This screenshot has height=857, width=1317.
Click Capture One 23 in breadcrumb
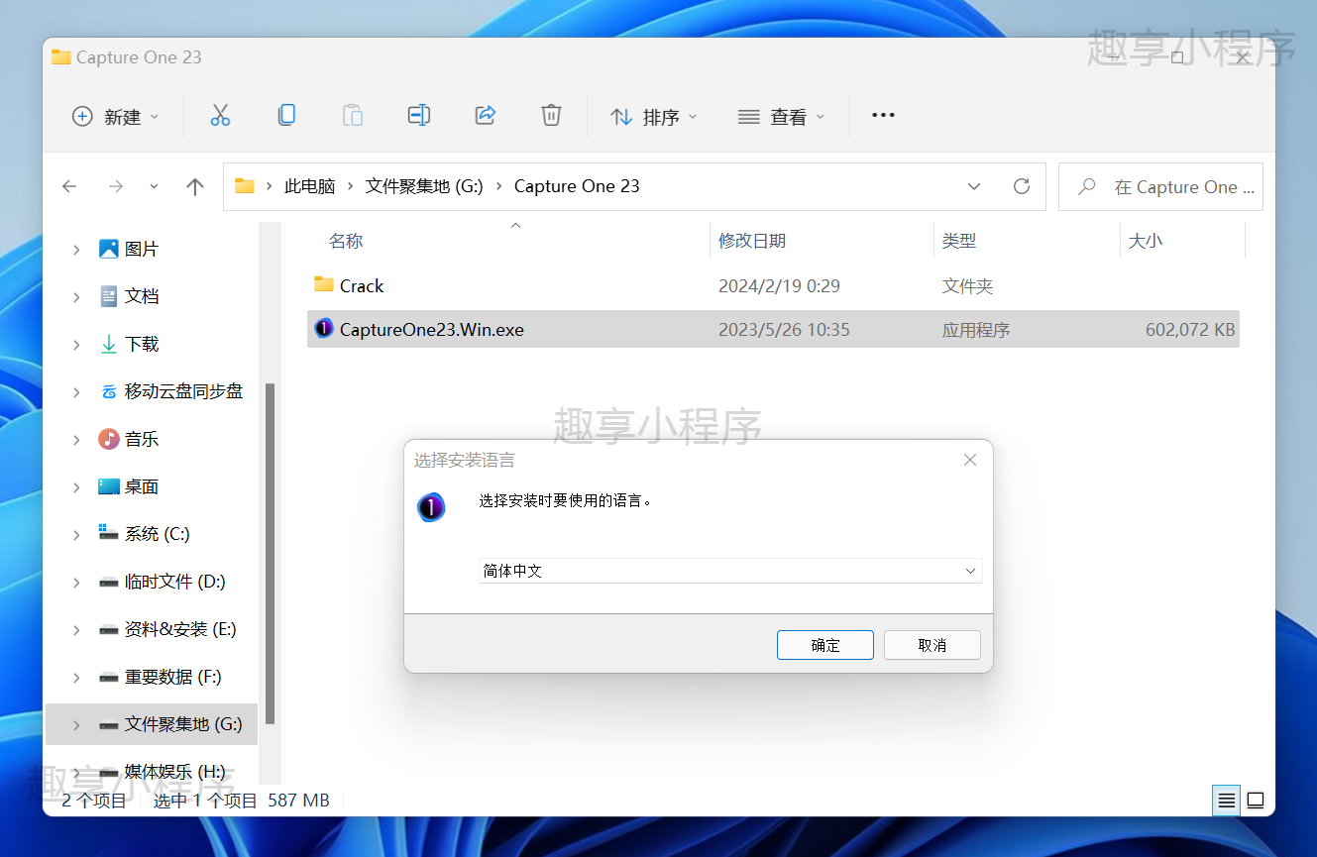[577, 186]
